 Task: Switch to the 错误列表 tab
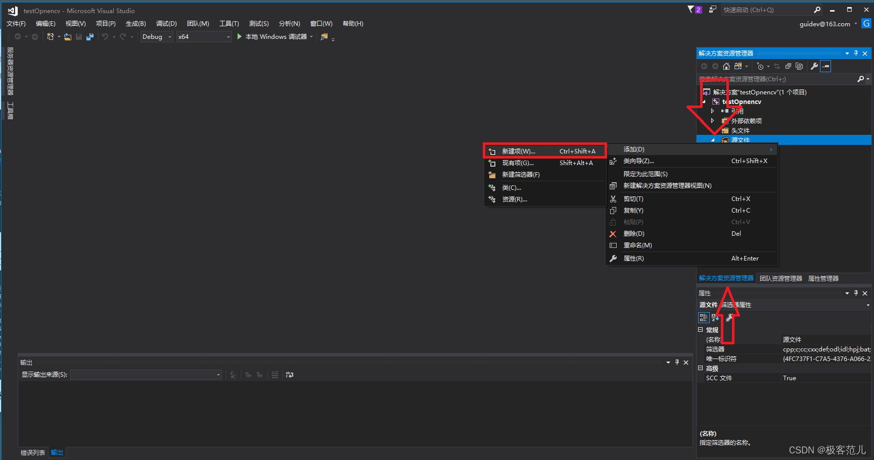point(33,452)
